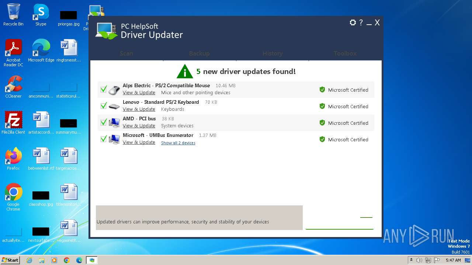Image resolution: width=472 pixels, height=265 pixels.
Task: Uncheck the AMD PCI bus driver
Action: [x=104, y=123]
